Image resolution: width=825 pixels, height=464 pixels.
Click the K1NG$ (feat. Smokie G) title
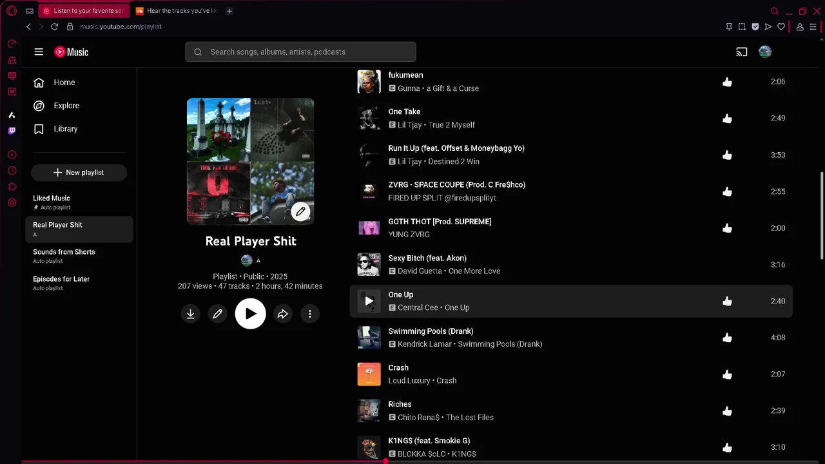coord(429,441)
